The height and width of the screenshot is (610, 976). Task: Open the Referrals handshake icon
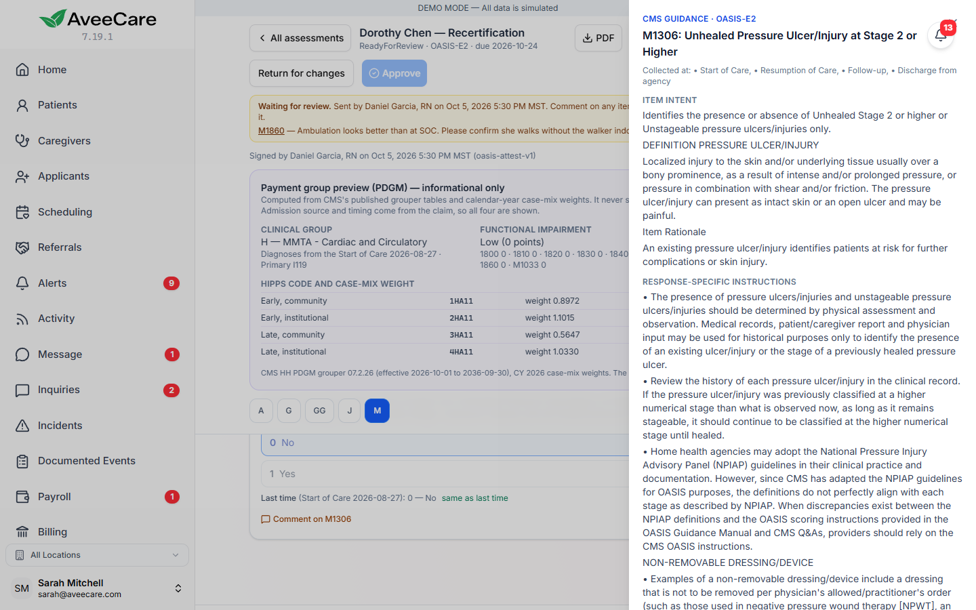[22, 247]
